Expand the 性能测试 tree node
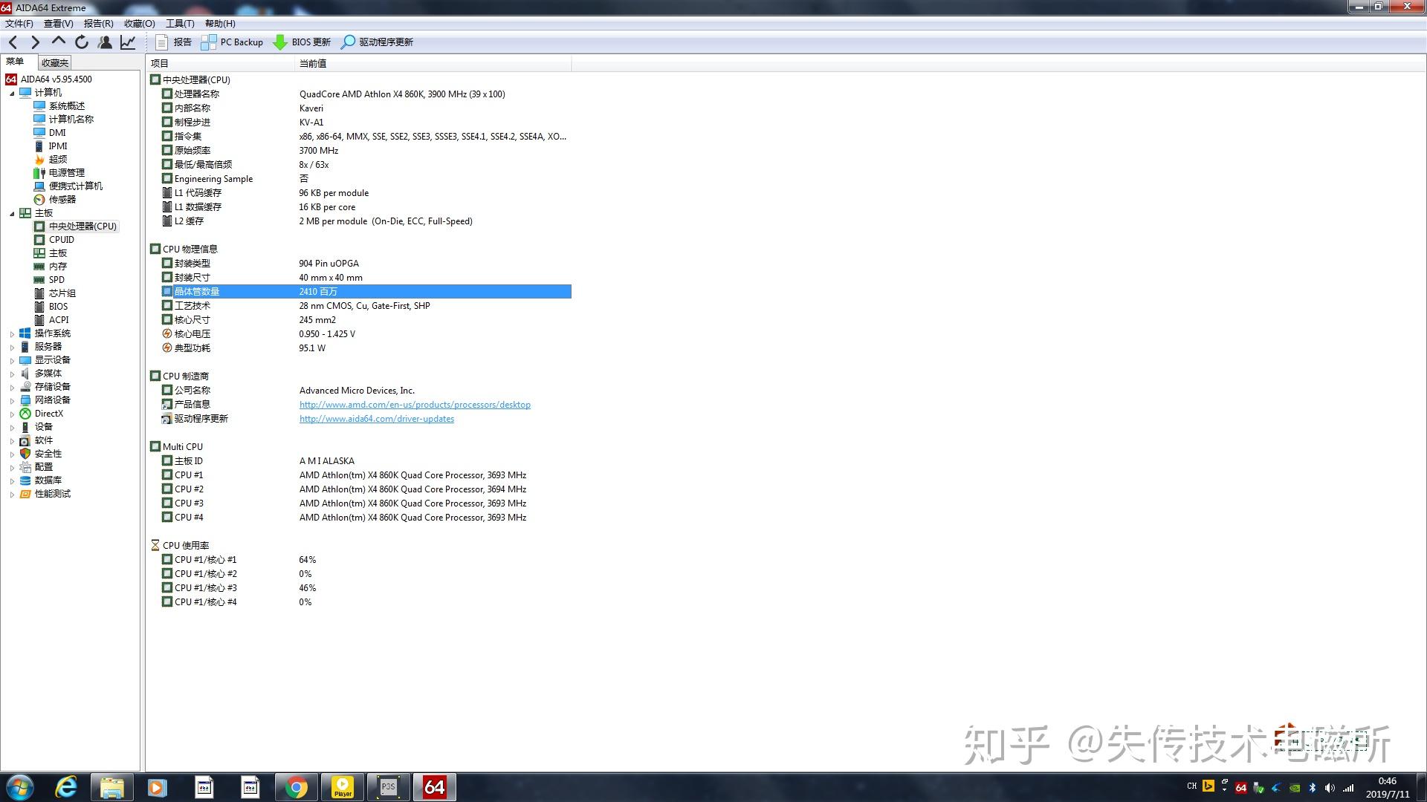This screenshot has width=1427, height=802. pos(12,495)
